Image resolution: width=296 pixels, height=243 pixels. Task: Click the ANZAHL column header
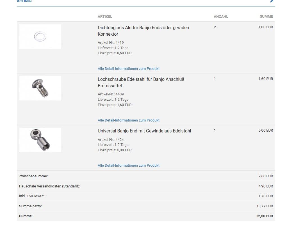pos(221,17)
